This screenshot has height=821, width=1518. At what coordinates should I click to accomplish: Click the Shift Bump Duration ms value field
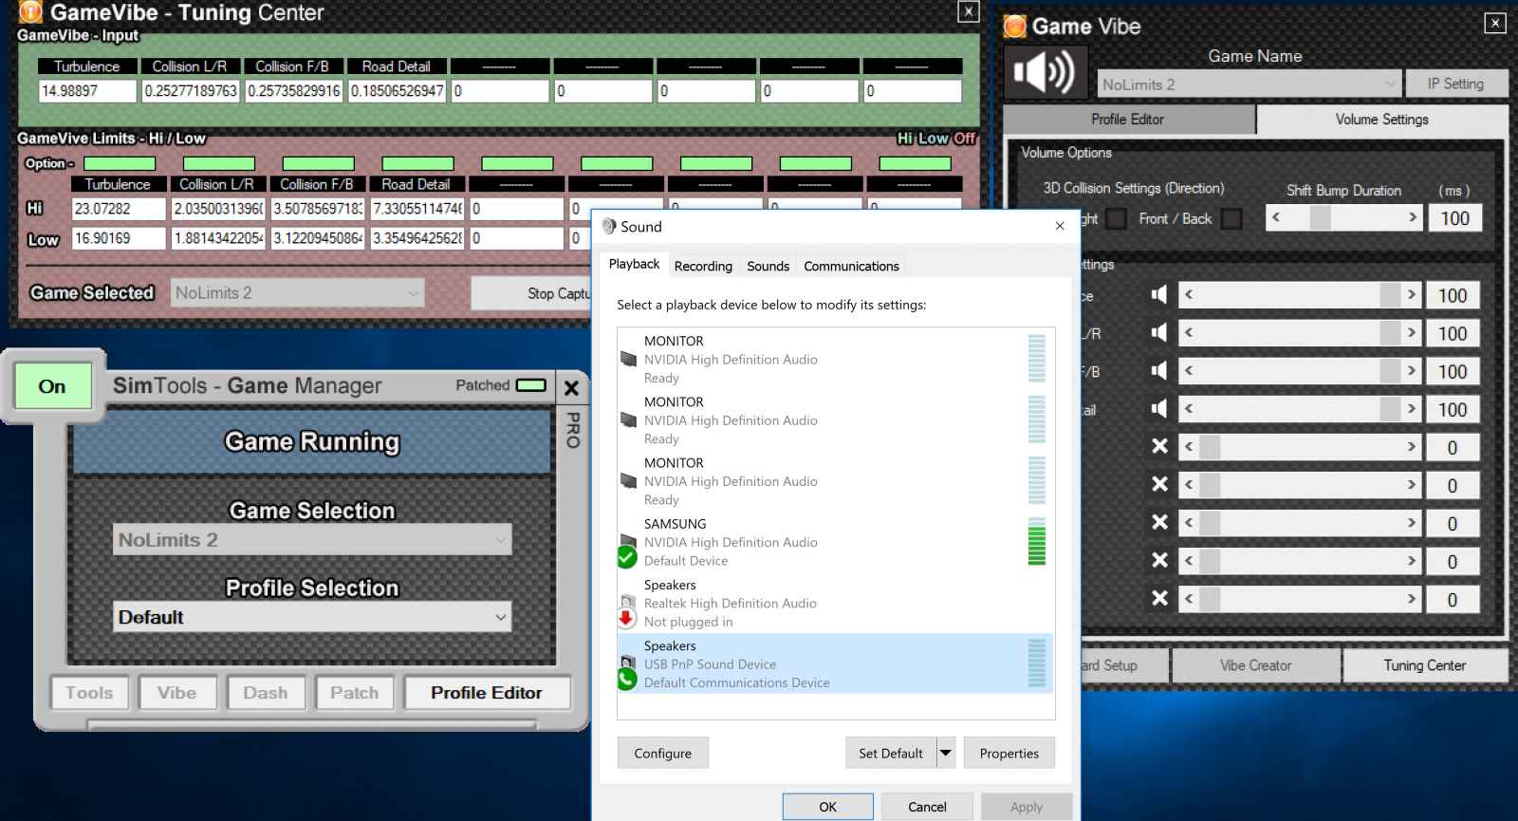(x=1455, y=218)
